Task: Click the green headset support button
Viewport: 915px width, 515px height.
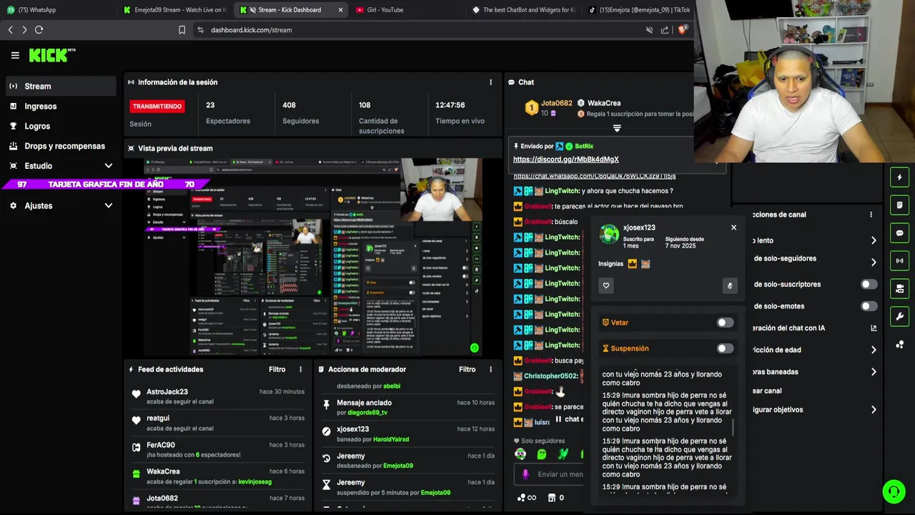Action: click(894, 491)
